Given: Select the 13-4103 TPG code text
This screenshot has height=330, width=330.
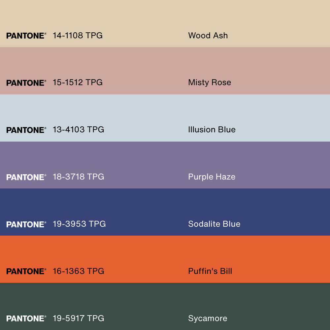Looking at the screenshot, I should pos(78,130).
